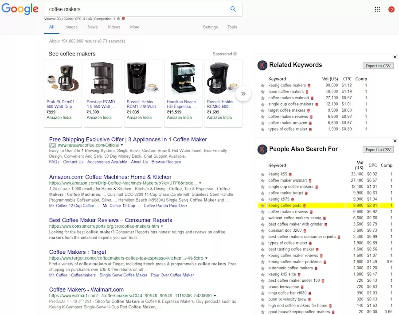Close the Related Keywords panel
Screen dimensions: 399x315
395,57
